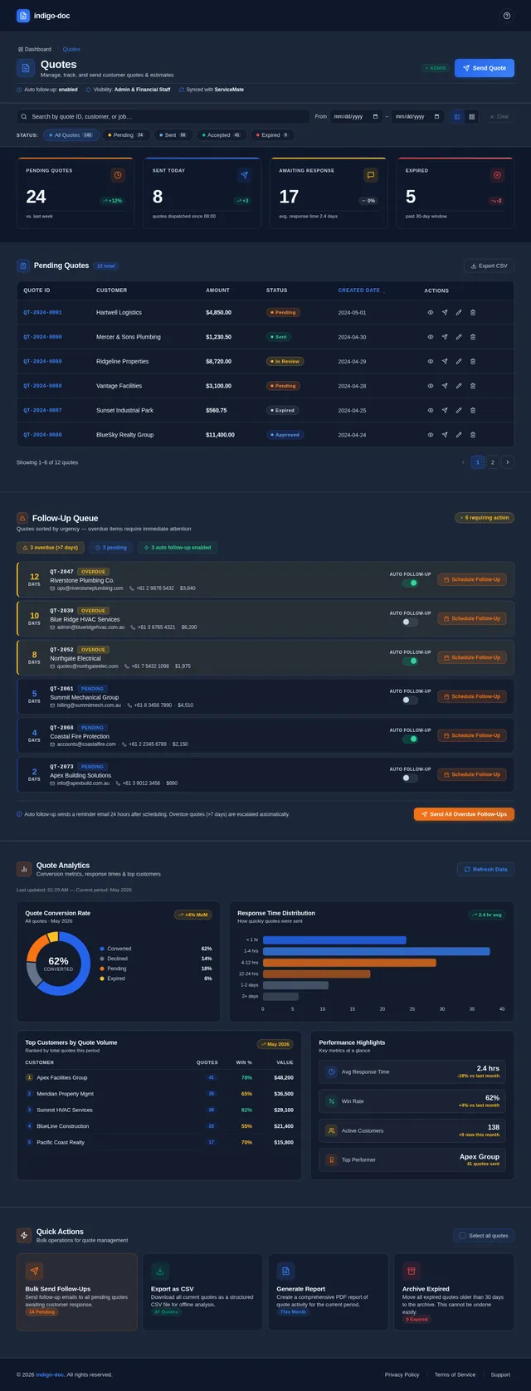Delete quote QT-2024-0086 with trash icon
Screen dimensions: 531x1391
pyautogui.click(x=473, y=435)
